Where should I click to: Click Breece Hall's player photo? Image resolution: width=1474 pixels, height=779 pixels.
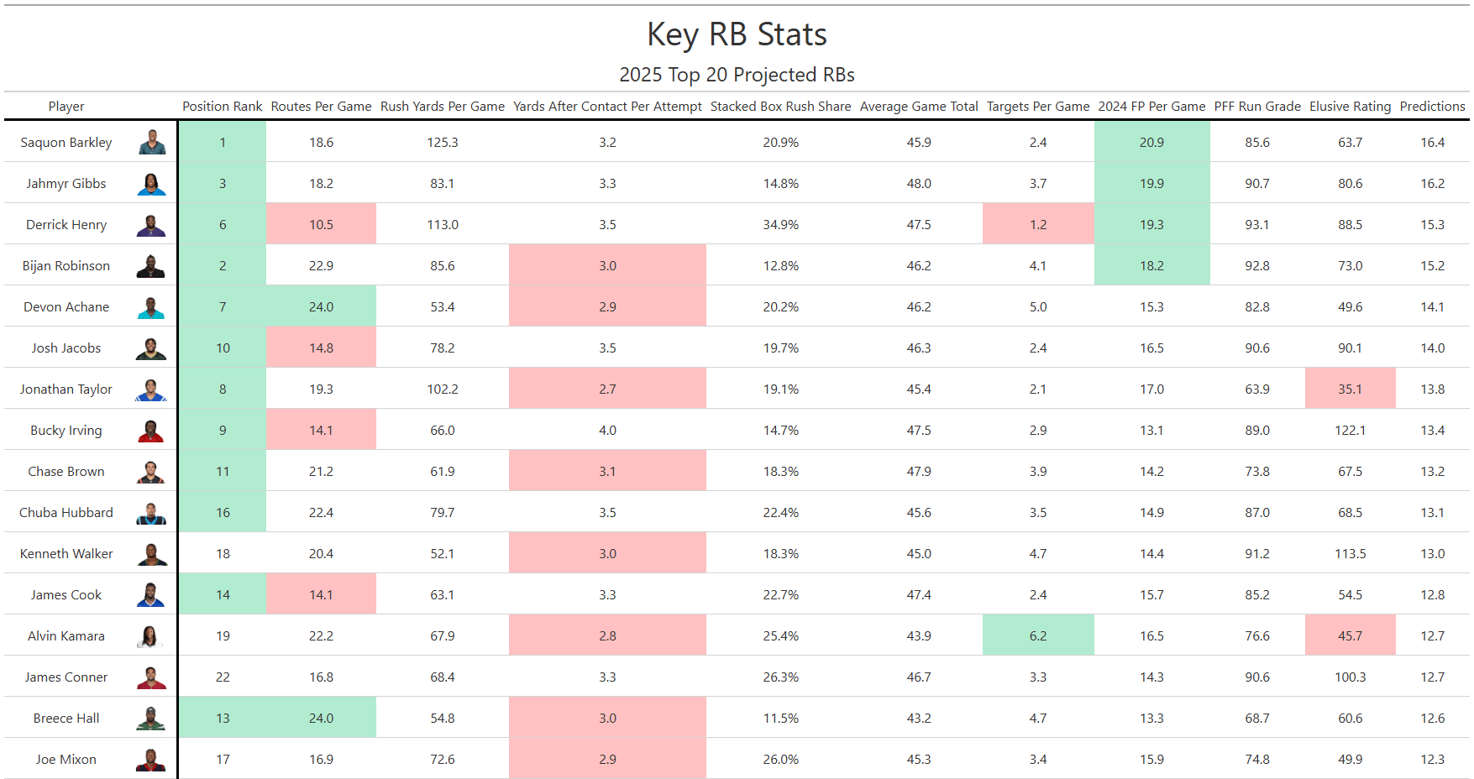[151, 719]
